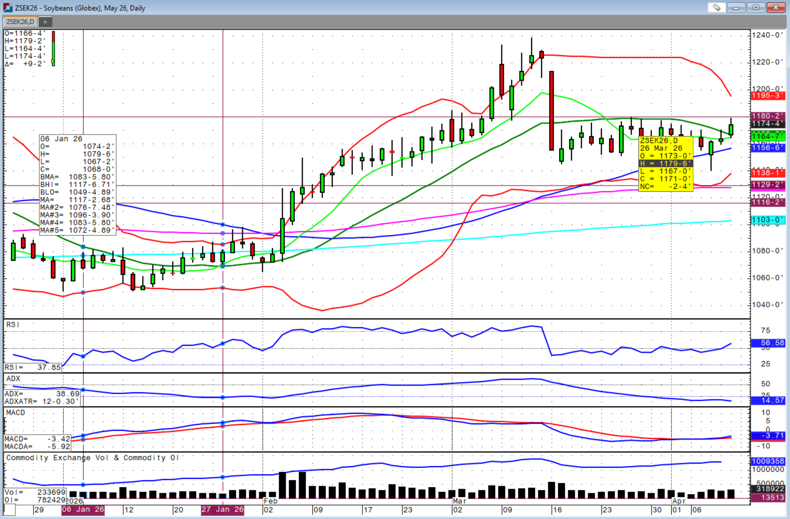Screen dimensions: 790x519
Task: Click the RSI study pane title
Action: point(13,325)
